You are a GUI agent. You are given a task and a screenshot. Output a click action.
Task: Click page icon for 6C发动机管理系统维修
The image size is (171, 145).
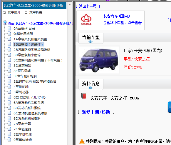tap(9, 113)
